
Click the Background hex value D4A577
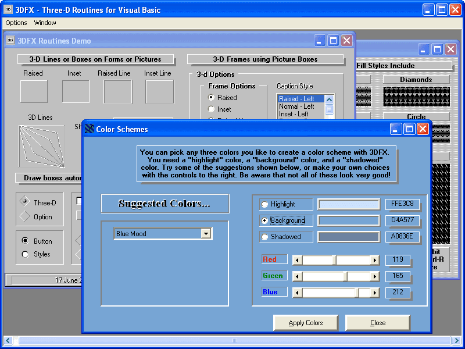coord(402,220)
